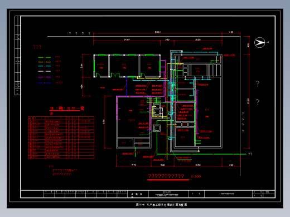
Task: Select the cyan pipe along the top of right building
Action: pyautogui.click(x=195, y=52)
